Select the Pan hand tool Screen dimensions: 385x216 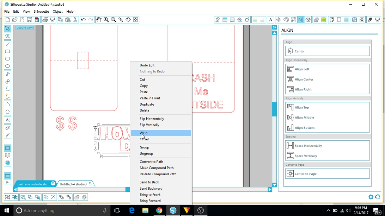[x=99, y=20]
